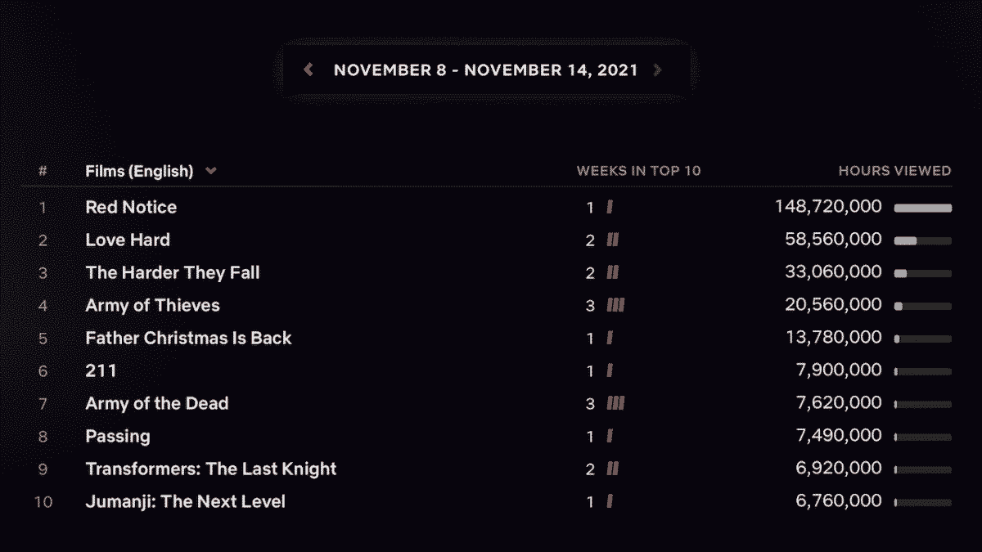
Task: Click the HOURS VIEWED column header
Action: click(894, 171)
